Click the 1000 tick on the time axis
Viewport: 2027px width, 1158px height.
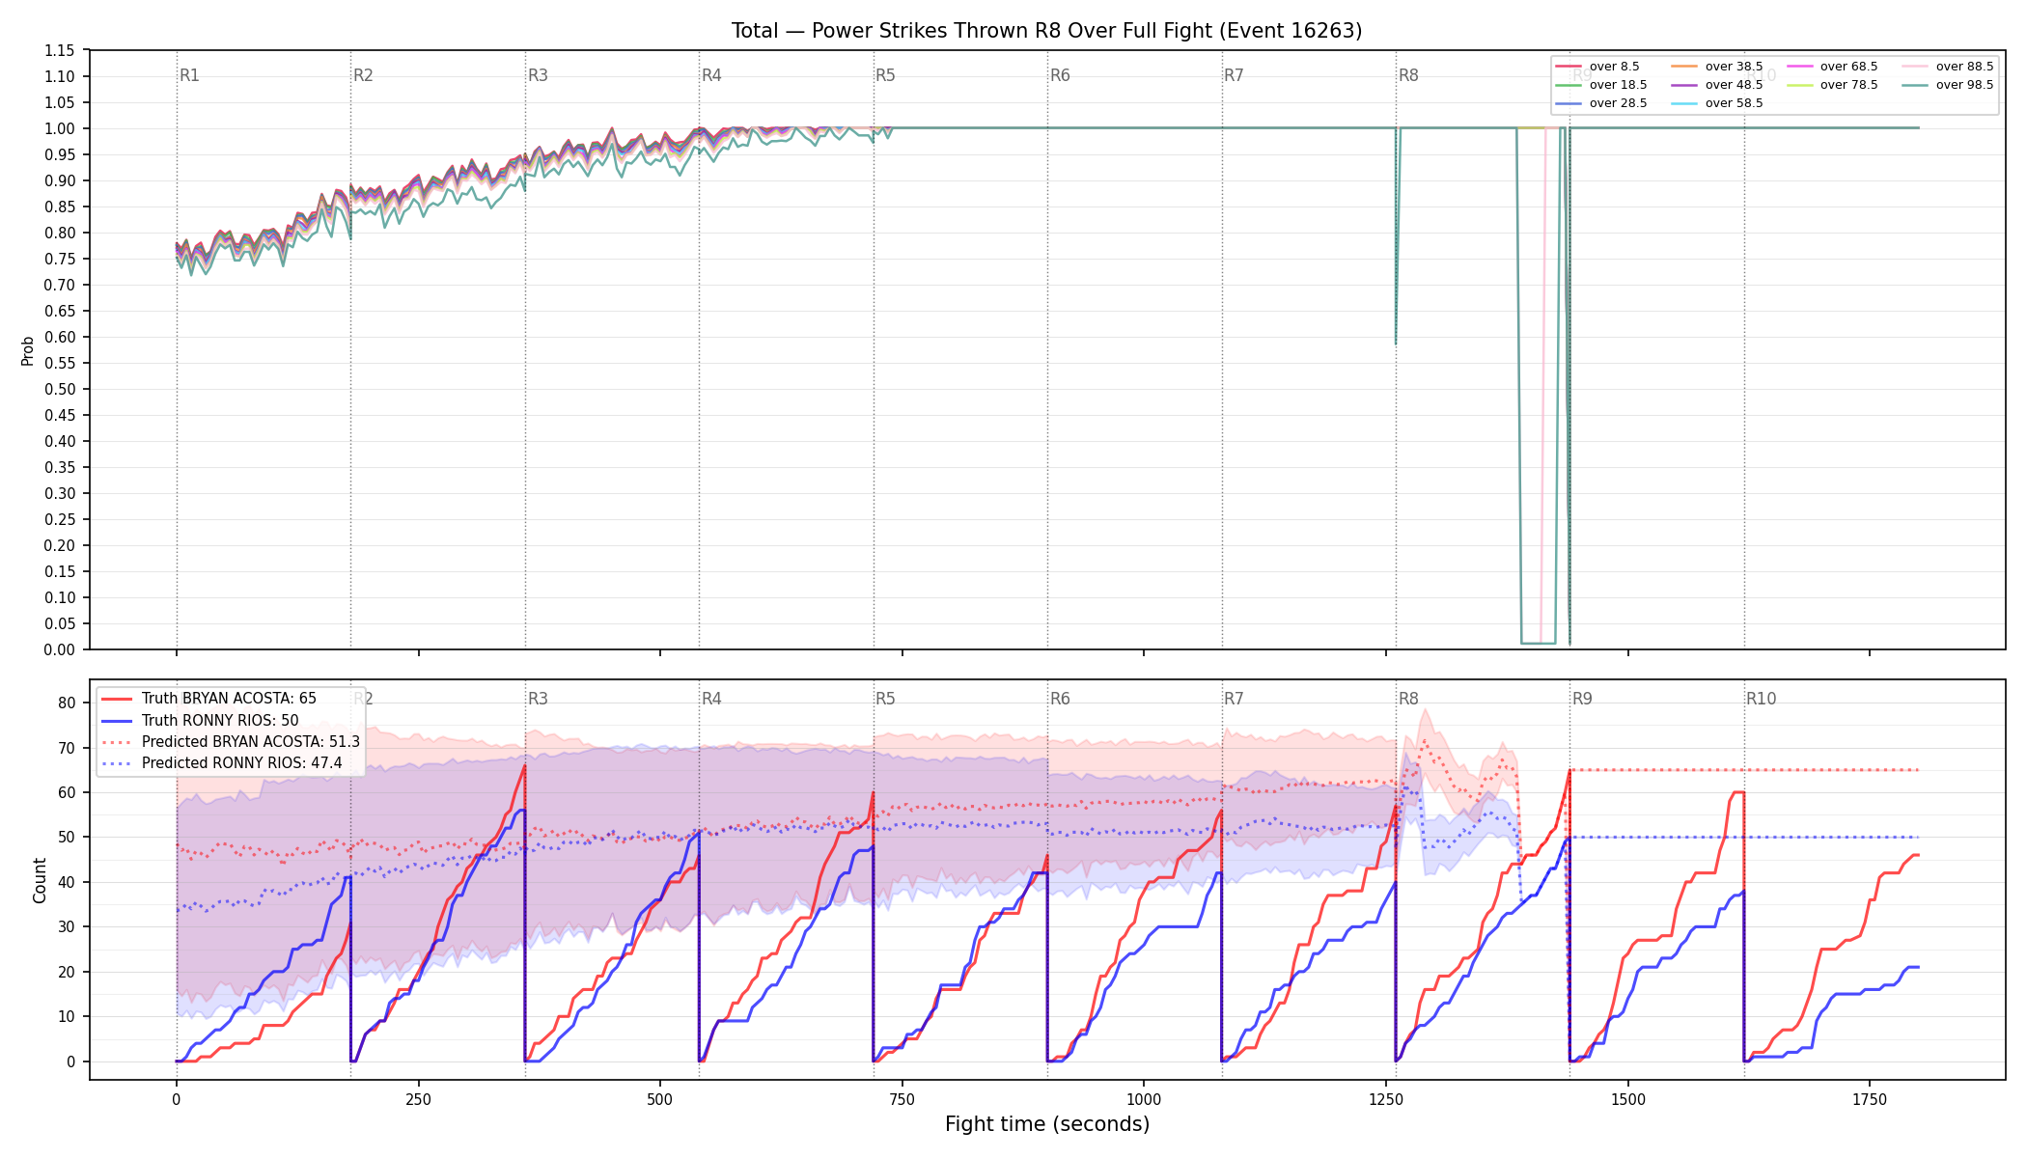[1144, 1099]
